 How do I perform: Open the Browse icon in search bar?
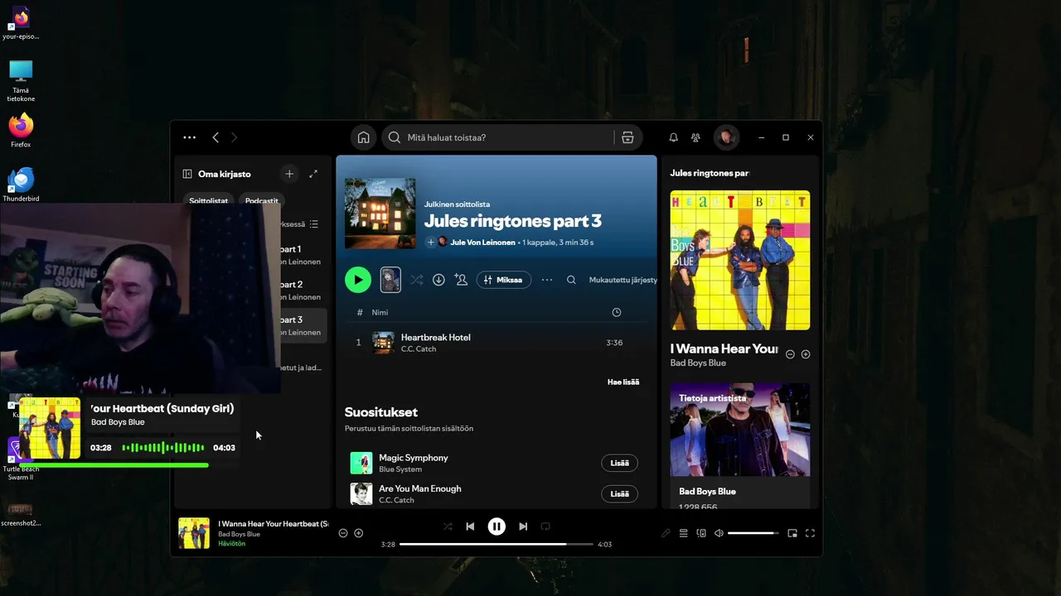pos(627,137)
